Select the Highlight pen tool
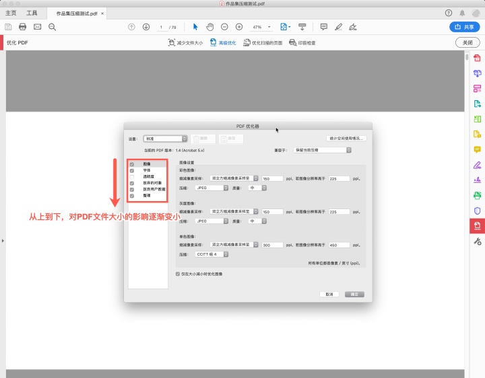Image resolution: width=485 pixels, height=378 pixels. [338, 27]
